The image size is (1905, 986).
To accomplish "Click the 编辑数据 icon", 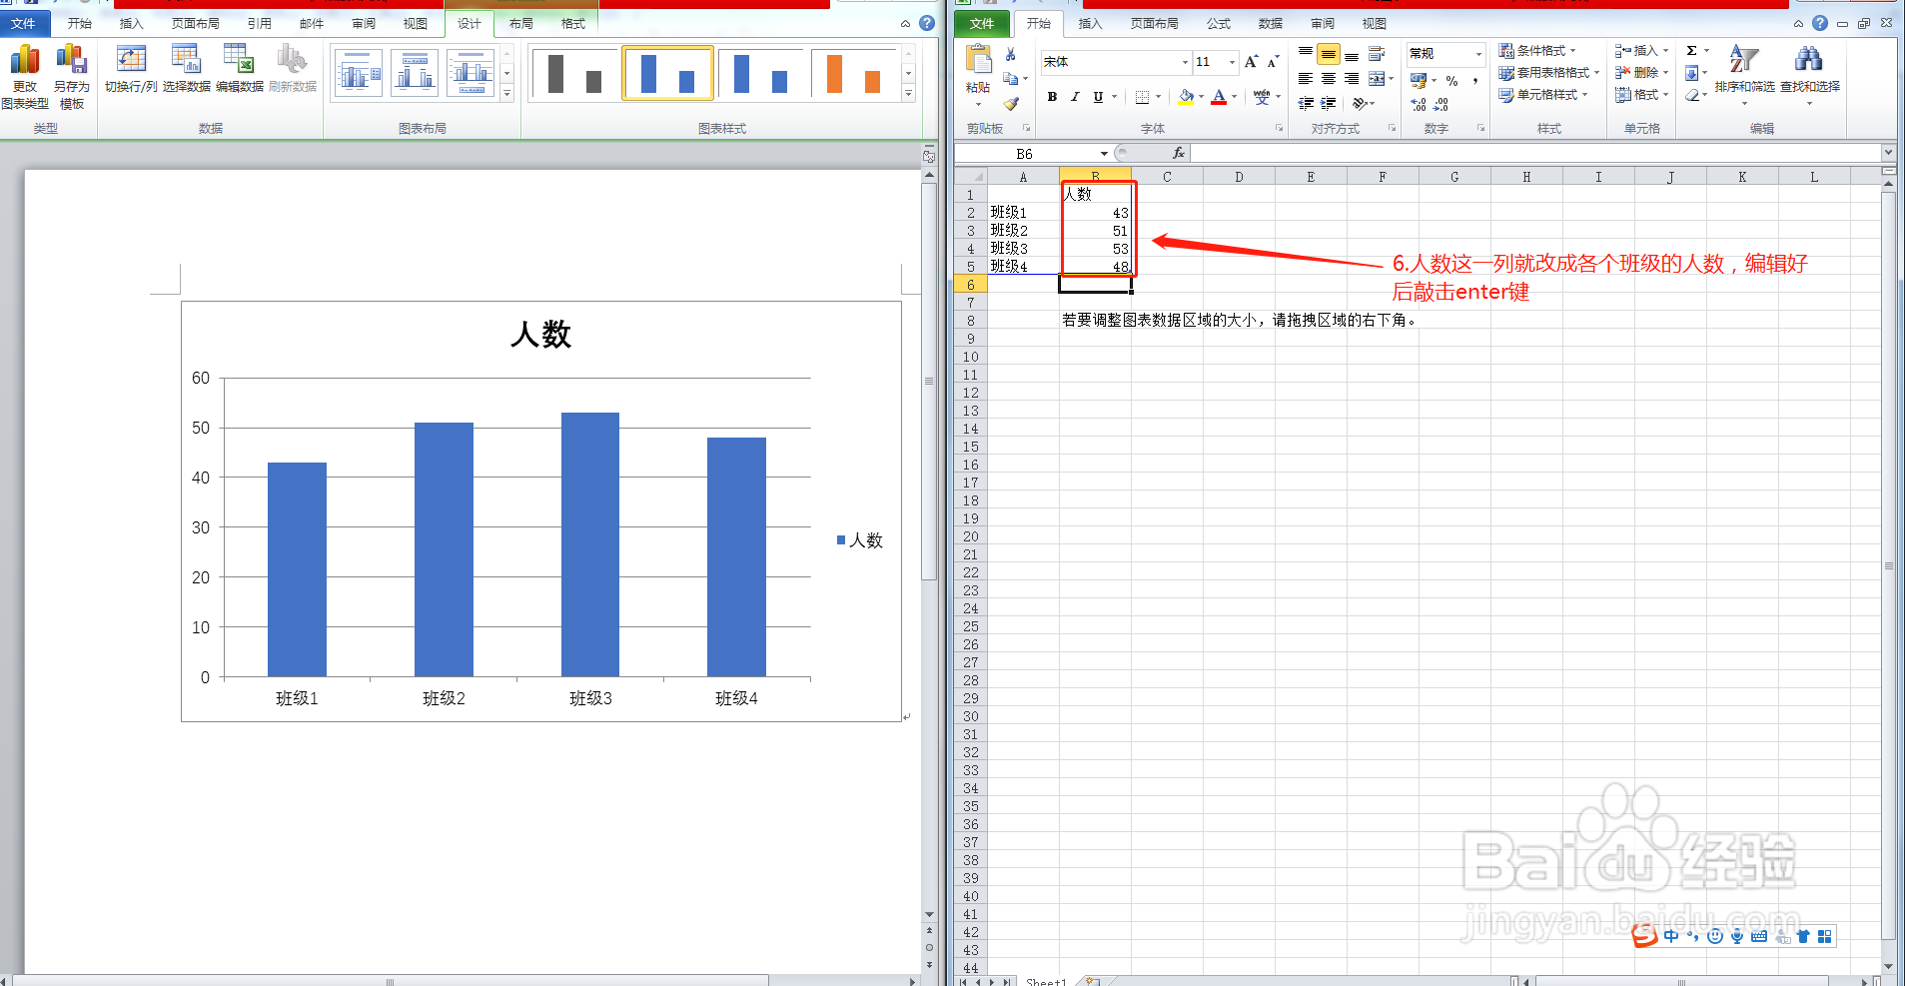I will pyautogui.click(x=240, y=69).
